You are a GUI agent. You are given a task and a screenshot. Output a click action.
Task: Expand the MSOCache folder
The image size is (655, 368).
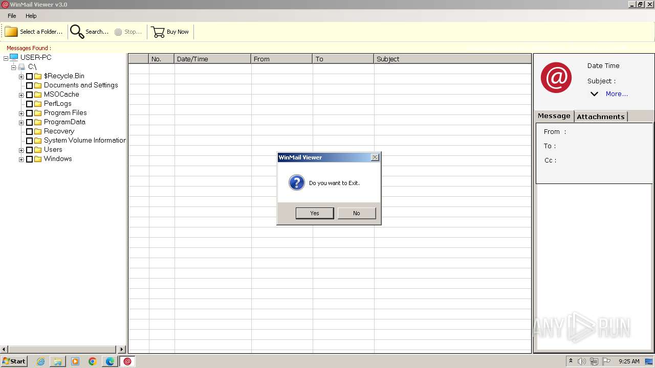[x=21, y=95]
